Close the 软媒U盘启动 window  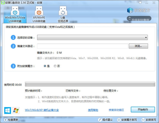click(154, 3)
